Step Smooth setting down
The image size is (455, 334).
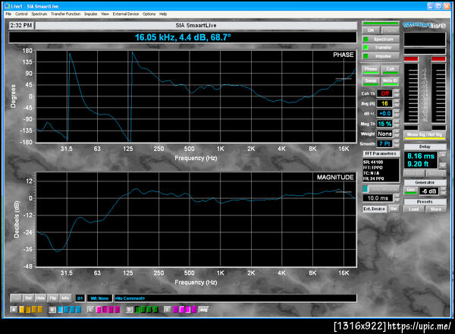[x=397, y=146]
